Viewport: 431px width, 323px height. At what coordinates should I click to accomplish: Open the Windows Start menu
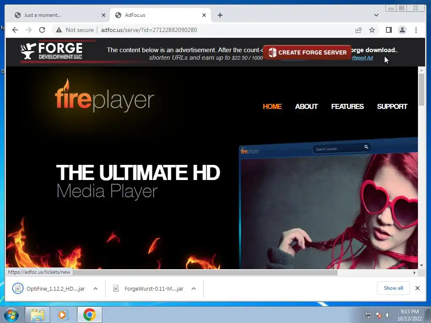11,315
